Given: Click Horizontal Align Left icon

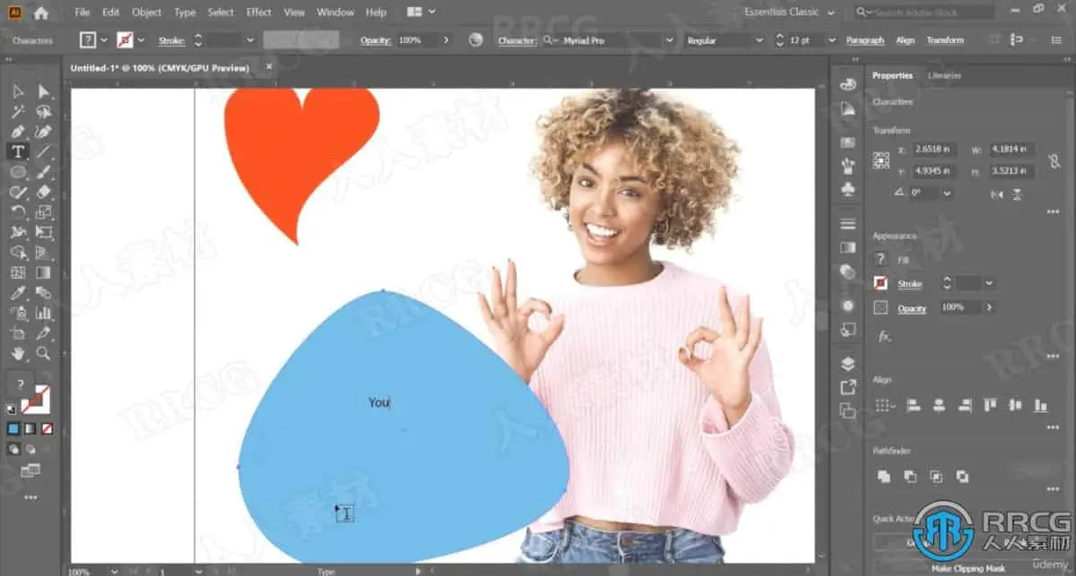Looking at the screenshot, I should click(x=914, y=405).
